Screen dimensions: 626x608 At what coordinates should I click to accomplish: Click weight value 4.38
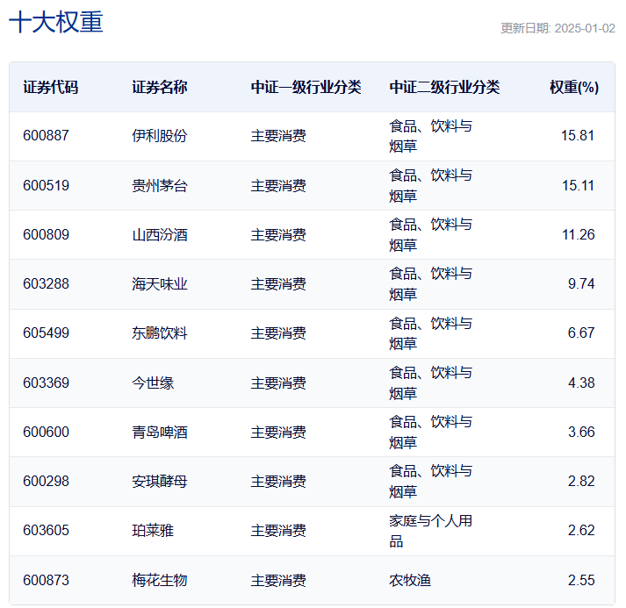click(581, 383)
